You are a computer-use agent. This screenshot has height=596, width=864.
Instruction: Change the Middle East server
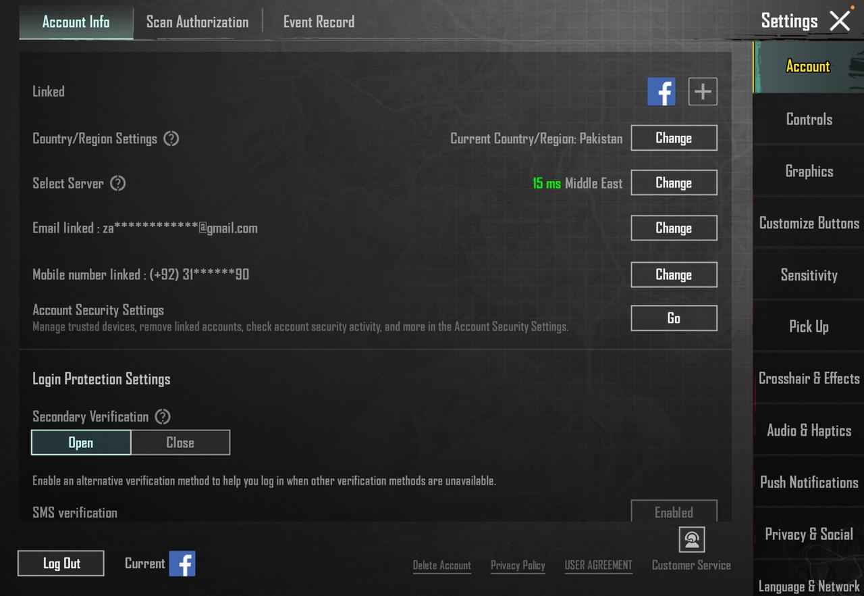click(673, 182)
